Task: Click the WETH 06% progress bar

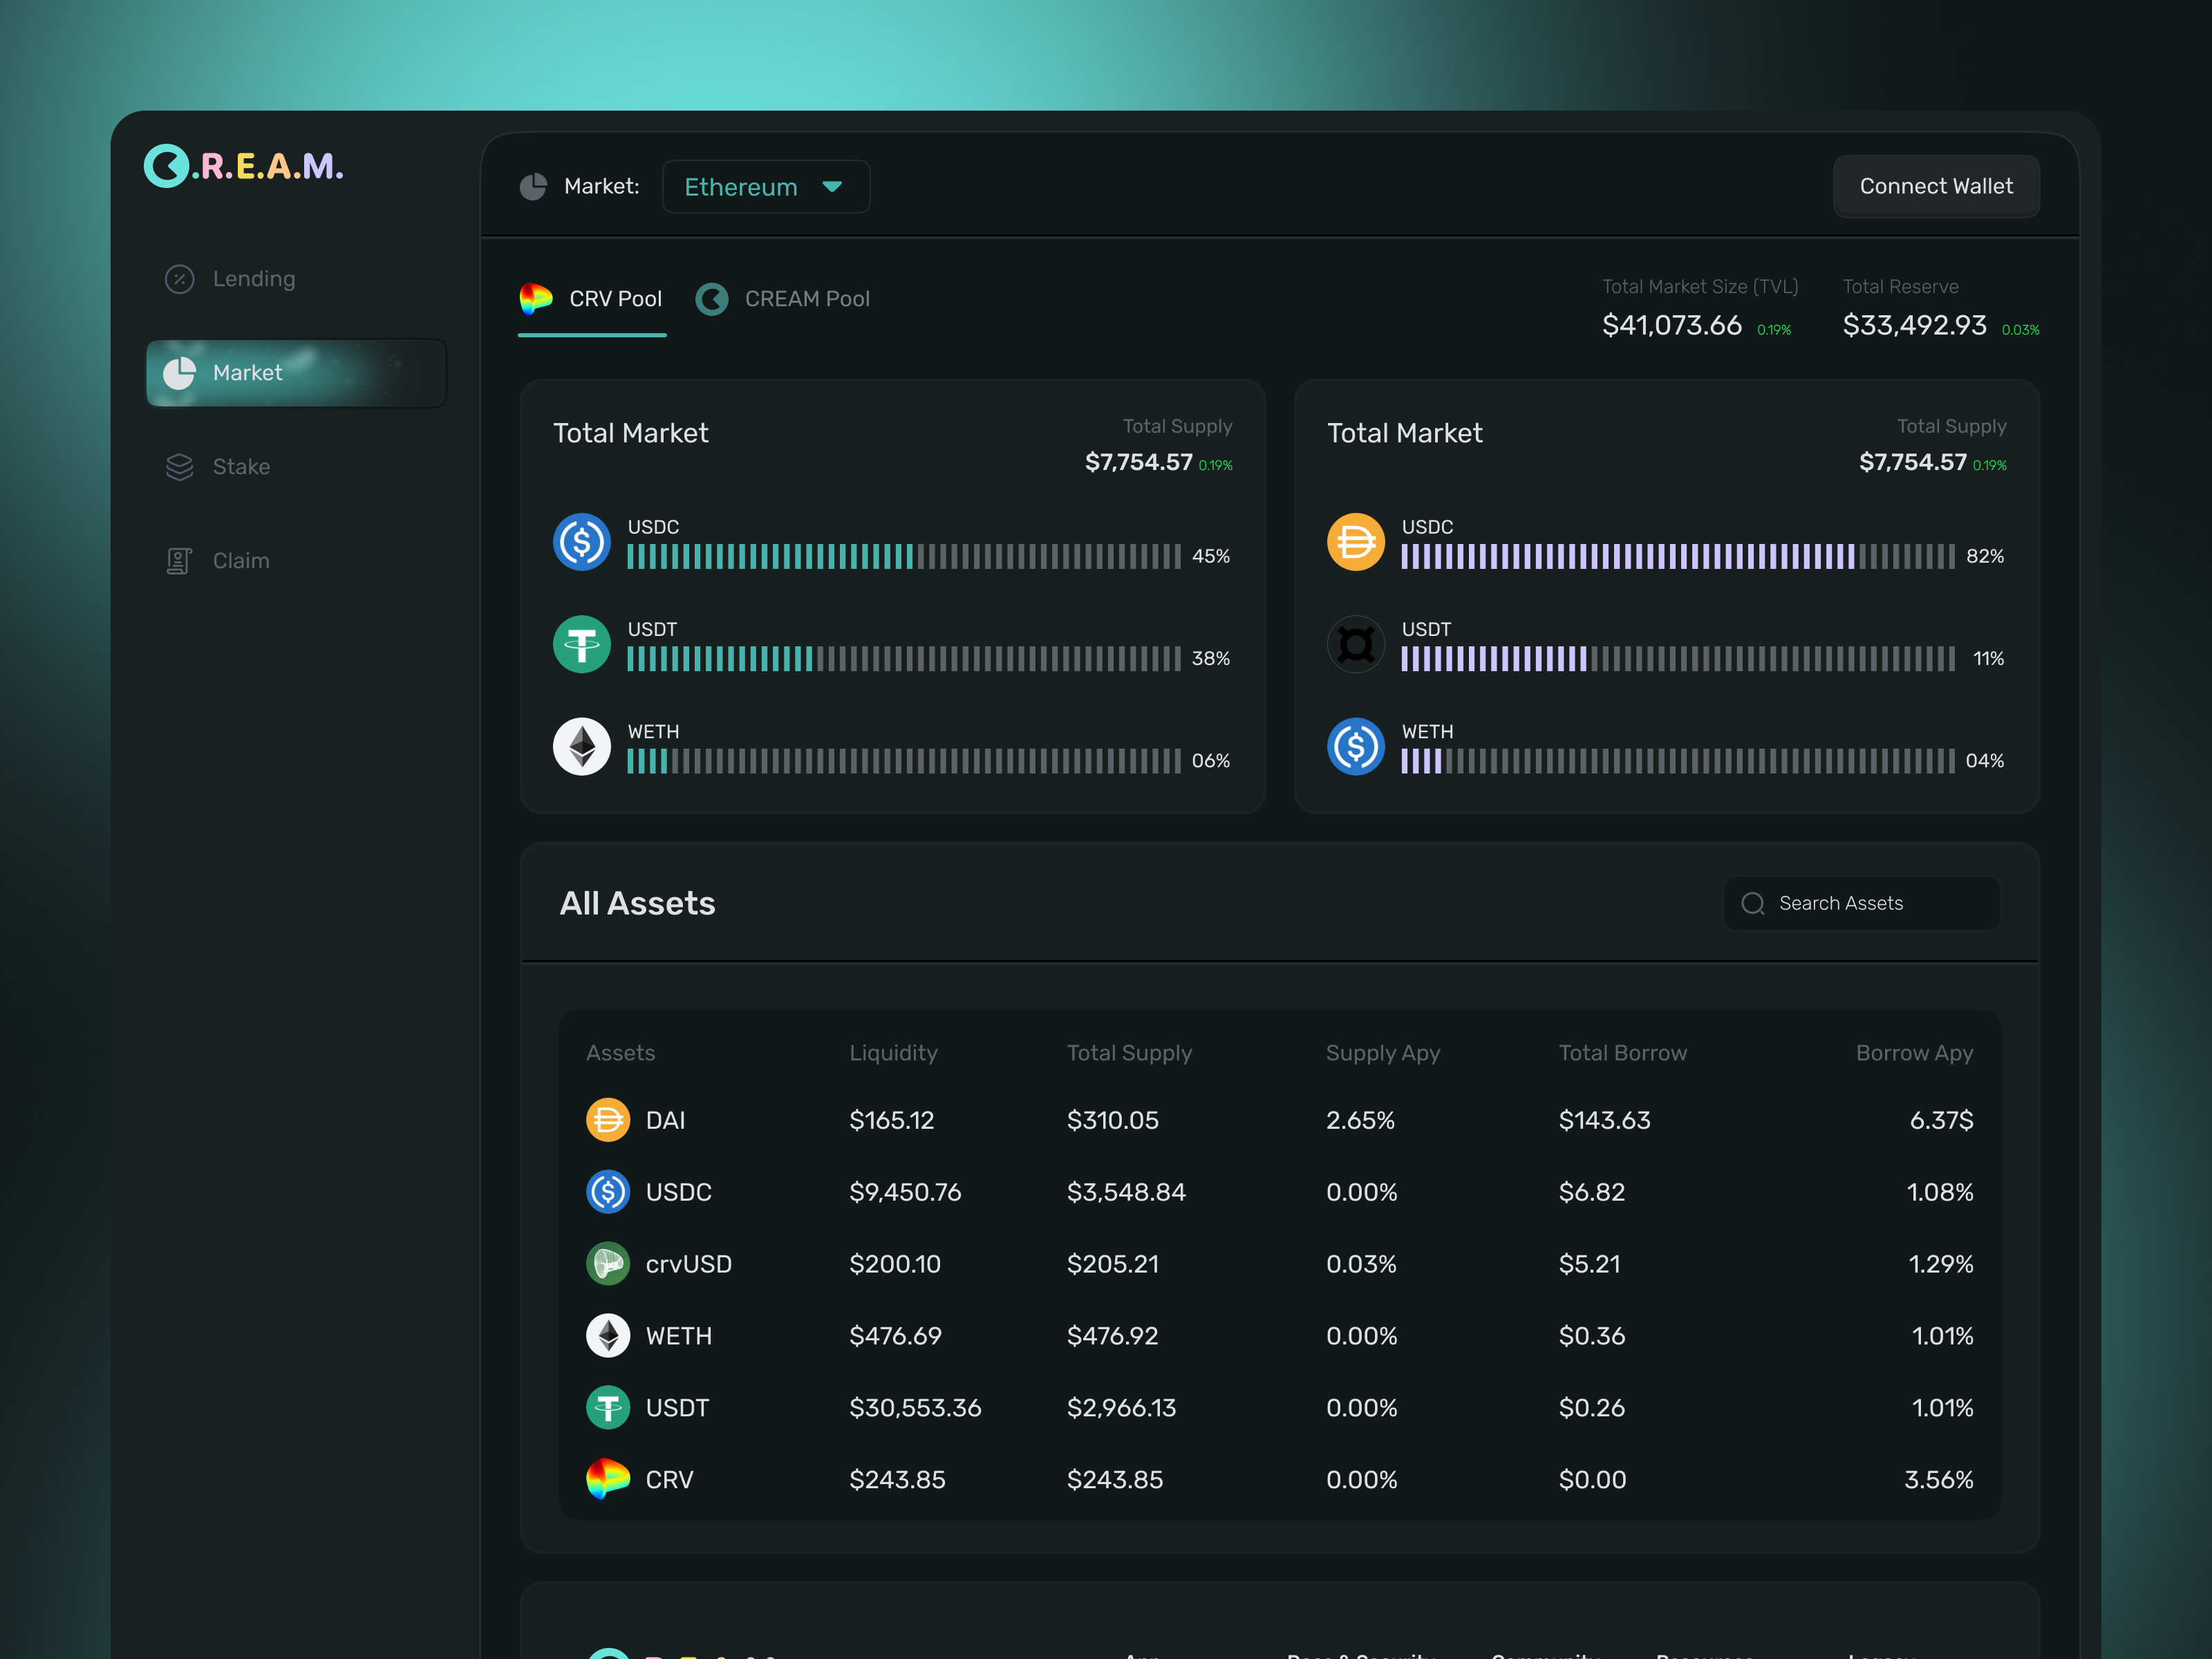Action: click(x=904, y=761)
